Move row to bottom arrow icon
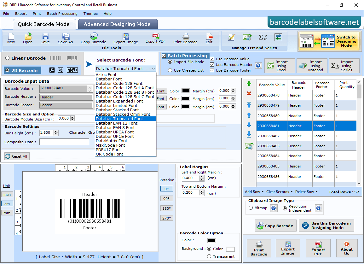Screen dimensions: 364x264 [249, 134]
